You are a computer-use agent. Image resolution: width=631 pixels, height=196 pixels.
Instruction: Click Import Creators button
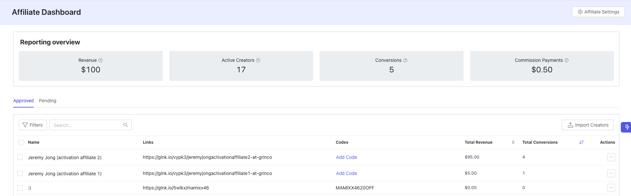coord(588,125)
